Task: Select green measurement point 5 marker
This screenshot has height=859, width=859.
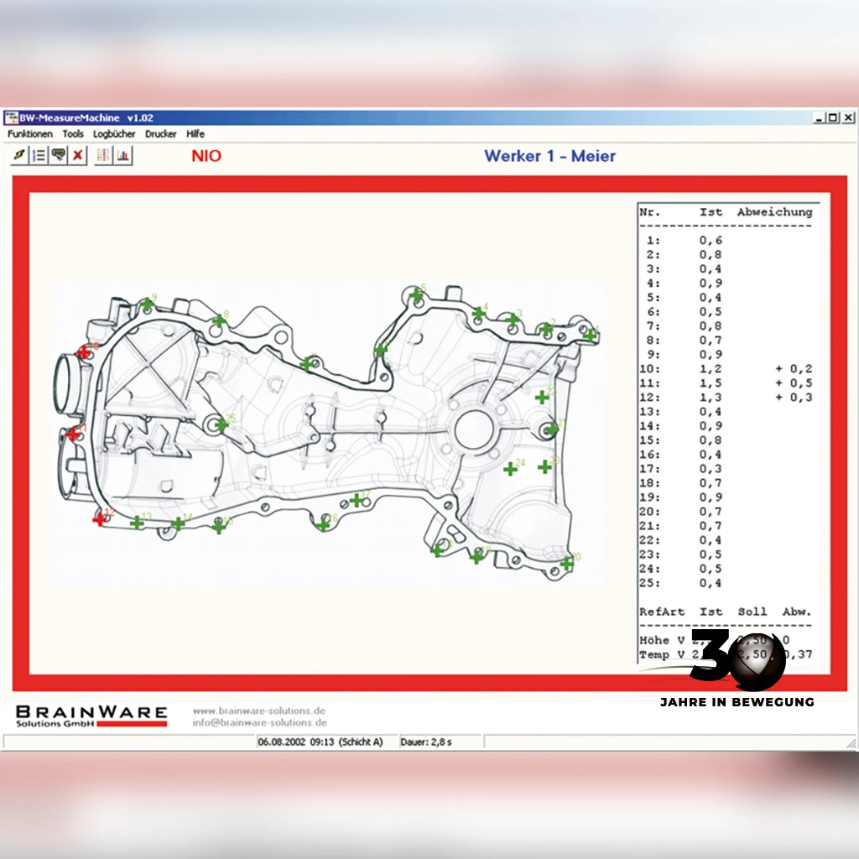Action: point(416,295)
